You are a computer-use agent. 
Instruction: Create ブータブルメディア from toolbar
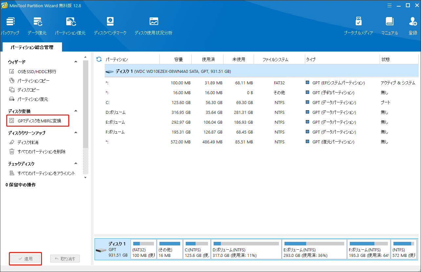(358, 26)
